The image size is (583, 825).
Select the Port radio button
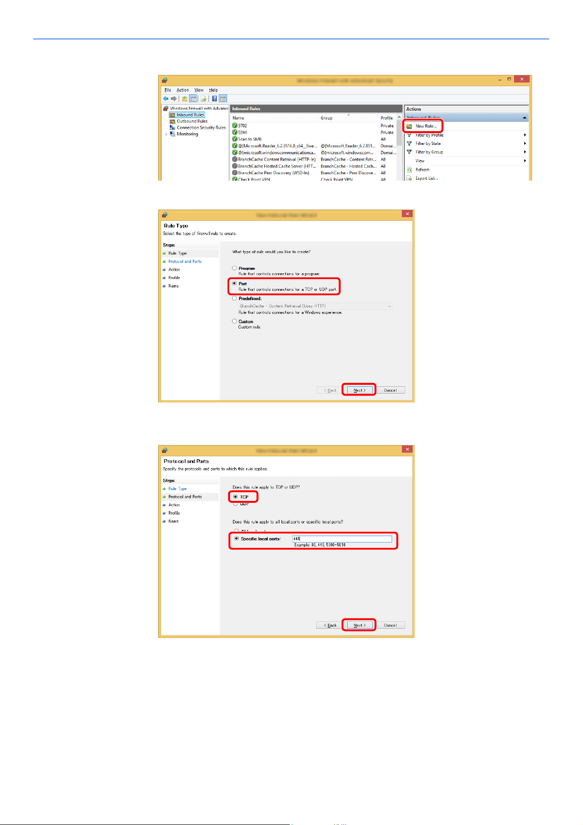click(234, 283)
